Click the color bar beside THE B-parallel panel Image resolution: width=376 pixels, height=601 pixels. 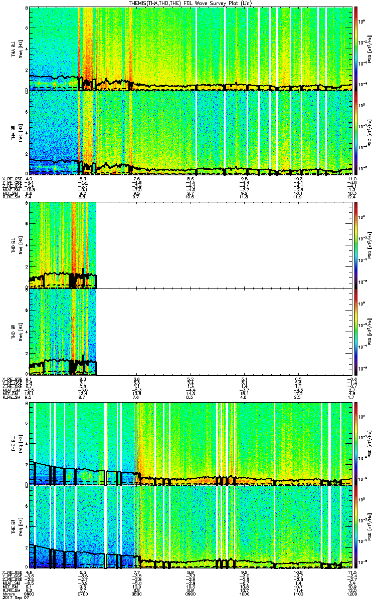click(356, 528)
